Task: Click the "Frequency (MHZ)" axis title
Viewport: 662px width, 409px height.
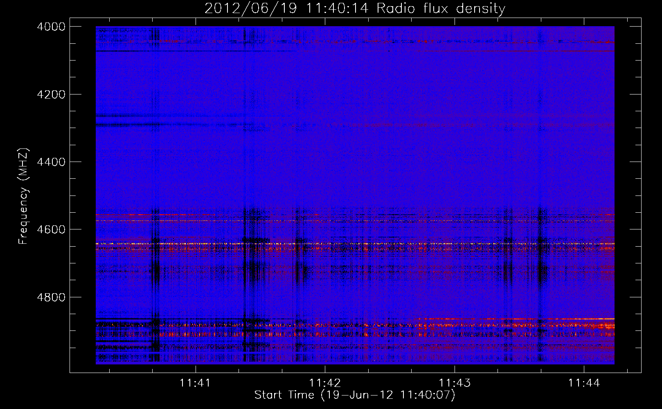Action: tap(24, 196)
